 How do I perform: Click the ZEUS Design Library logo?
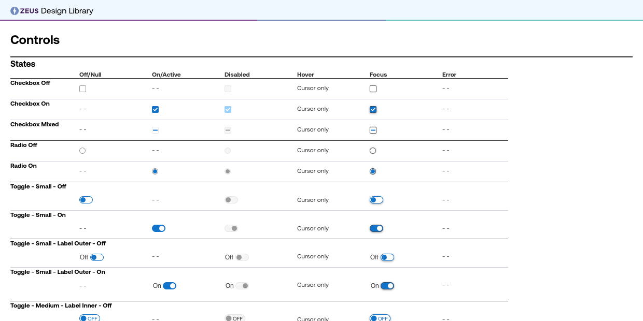[52, 10]
